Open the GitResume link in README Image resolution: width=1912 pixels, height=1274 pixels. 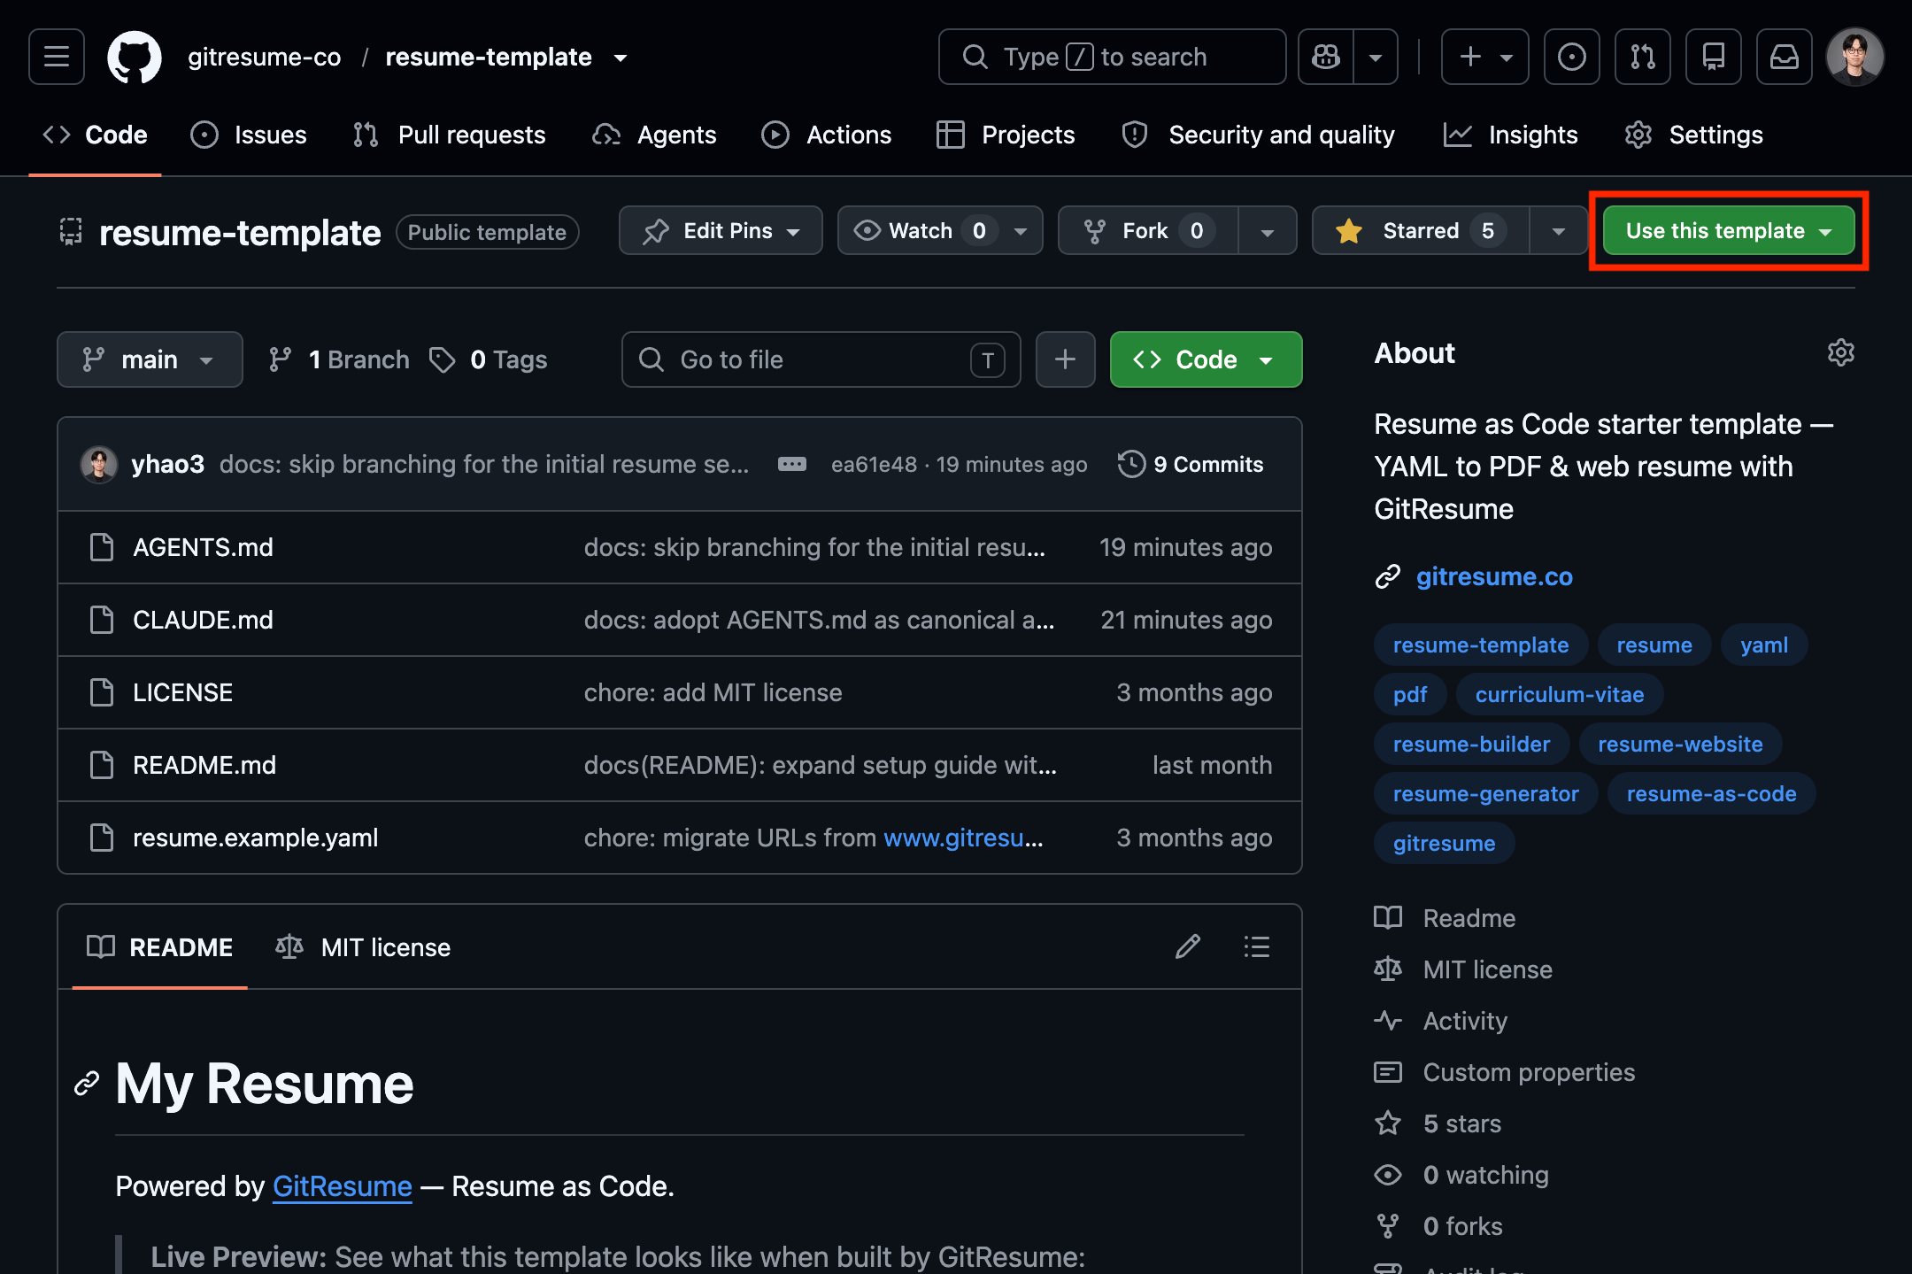pos(342,1186)
